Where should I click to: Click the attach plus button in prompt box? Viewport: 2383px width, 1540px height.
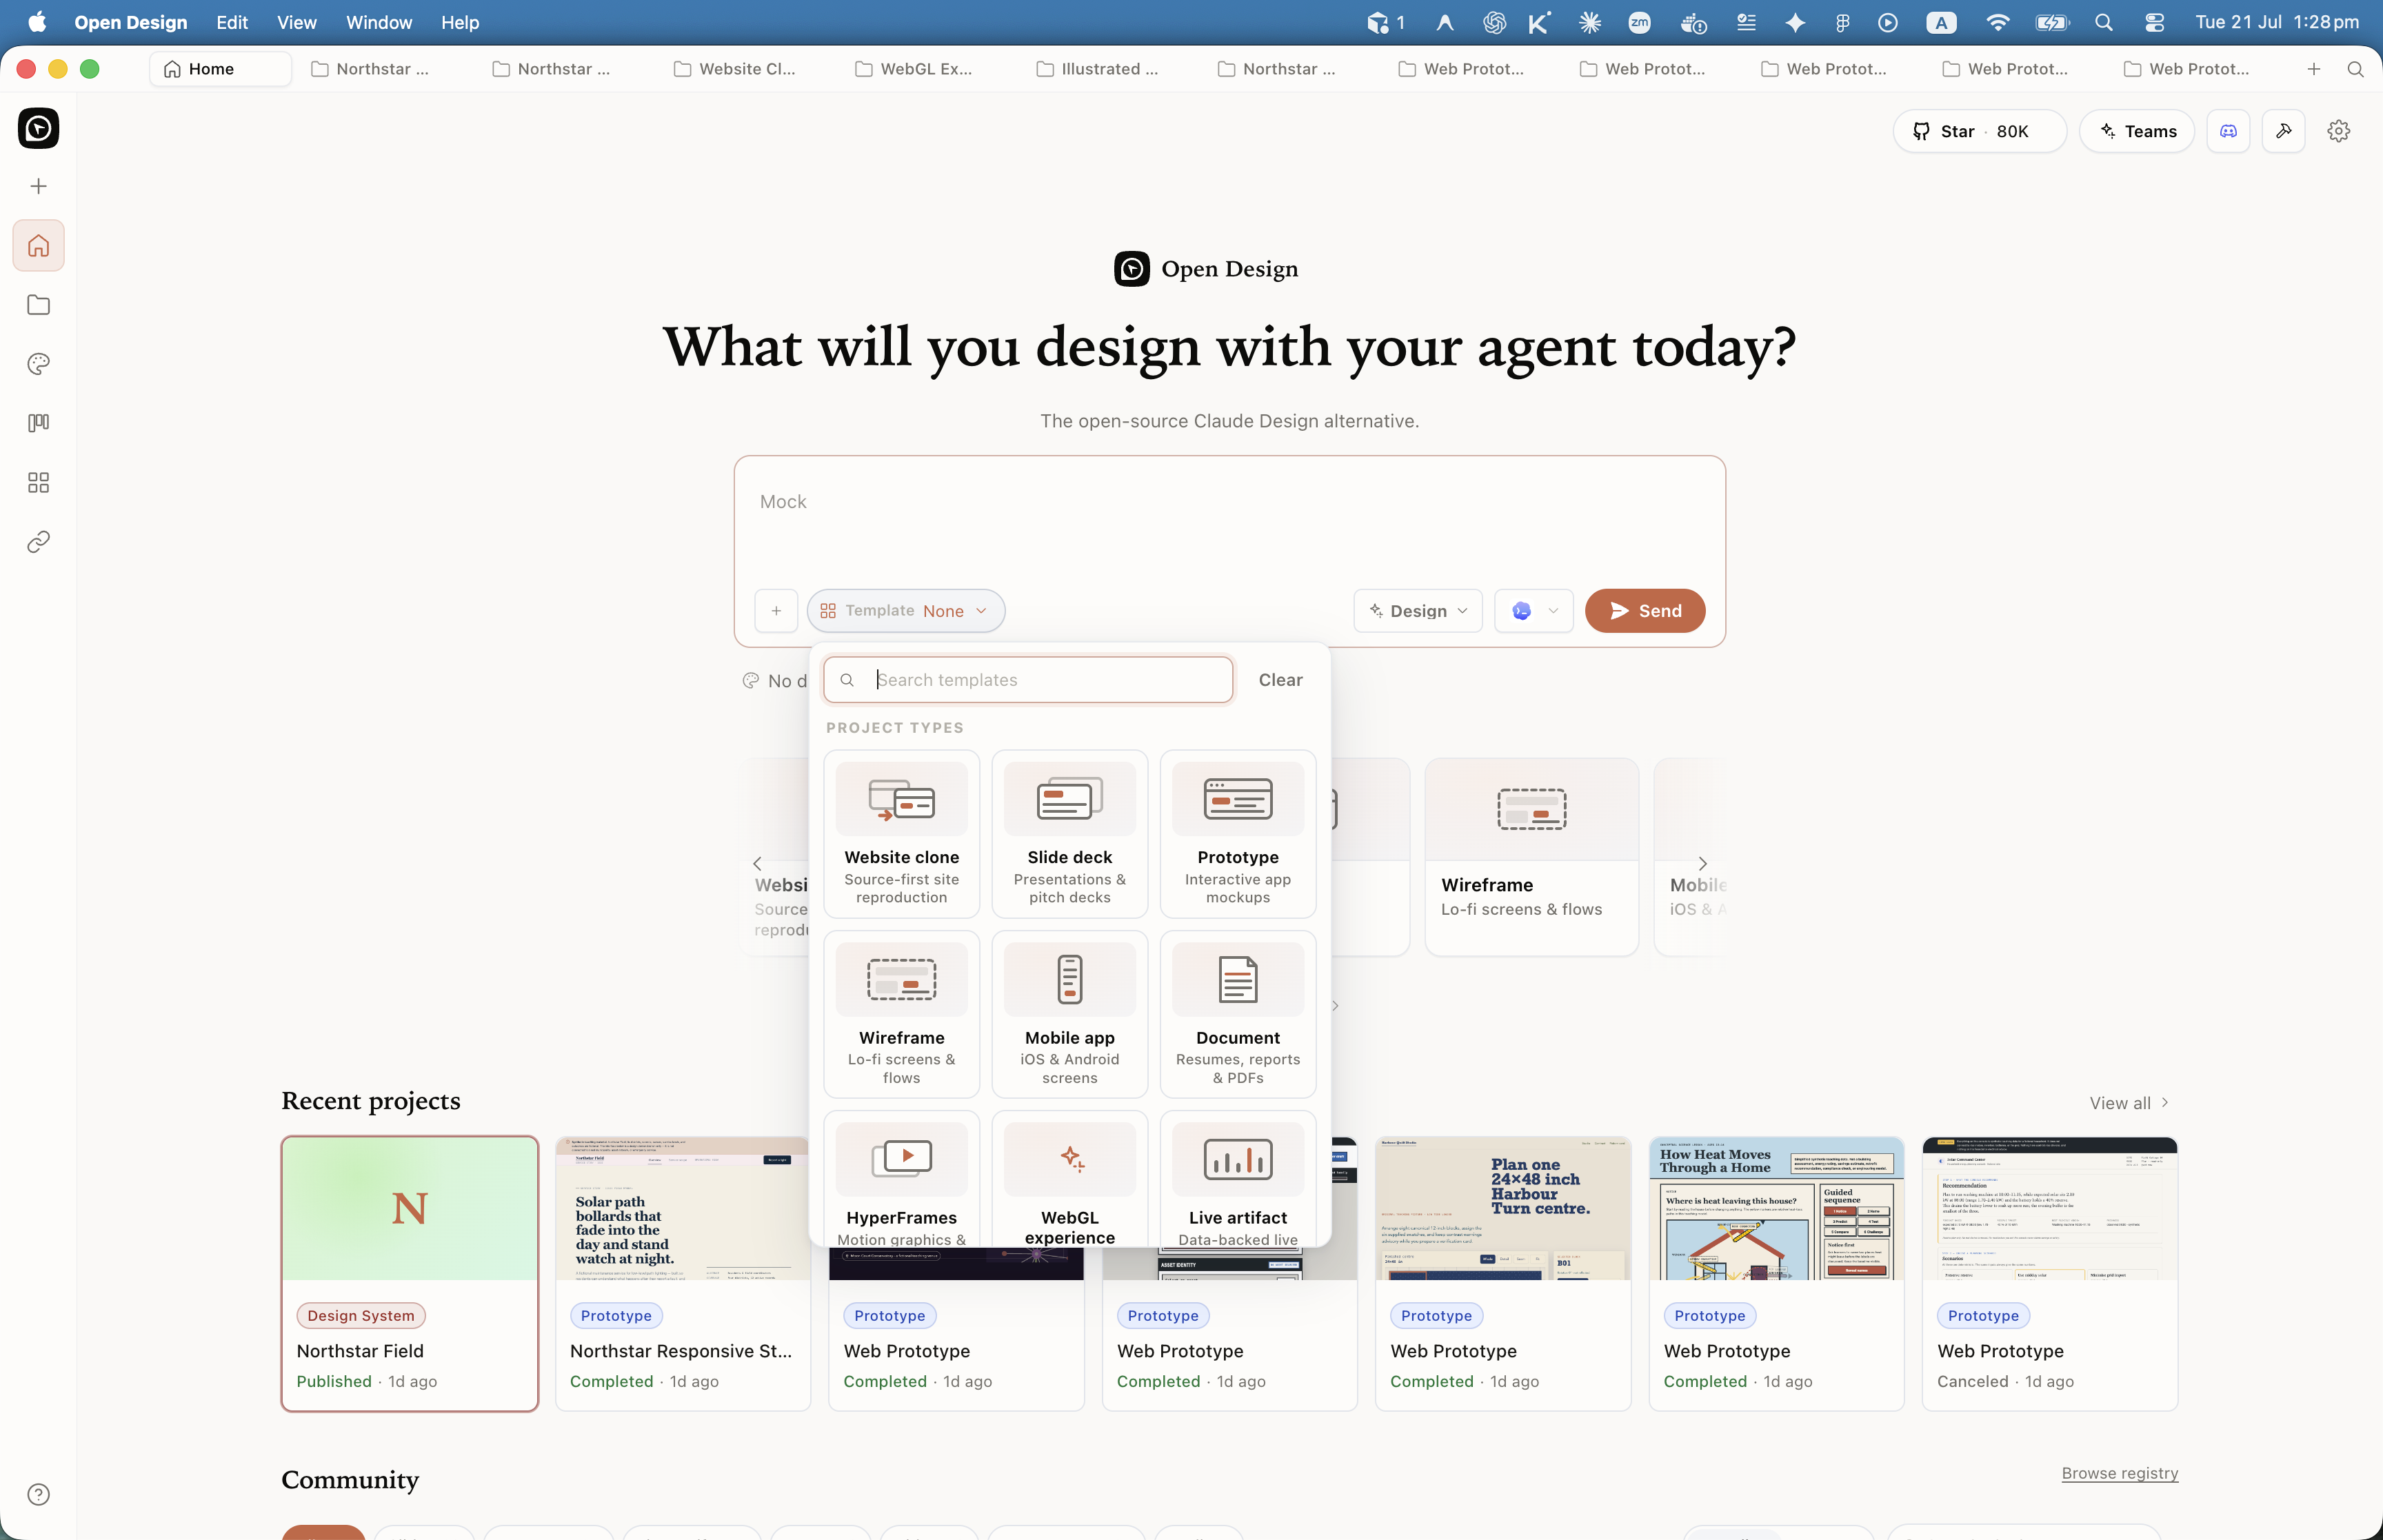776,611
